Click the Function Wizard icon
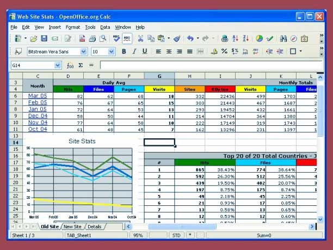The image size is (333, 250). [70, 65]
